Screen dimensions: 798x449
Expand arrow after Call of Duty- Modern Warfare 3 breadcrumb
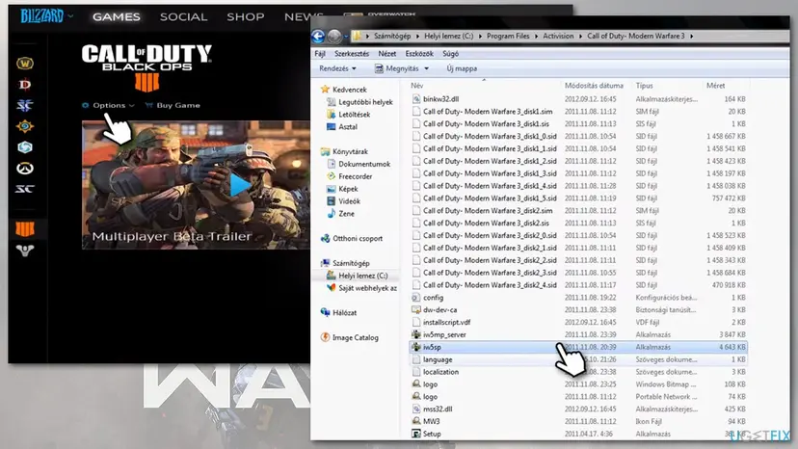click(691, 37)
